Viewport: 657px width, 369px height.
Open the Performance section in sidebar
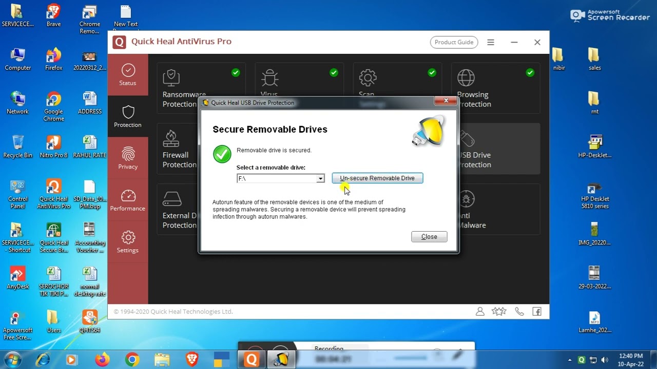coord(128,200)
